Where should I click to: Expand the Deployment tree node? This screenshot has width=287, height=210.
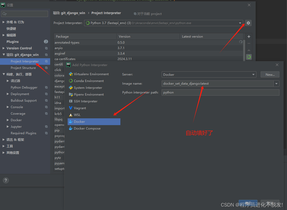[x=8, y=94]
